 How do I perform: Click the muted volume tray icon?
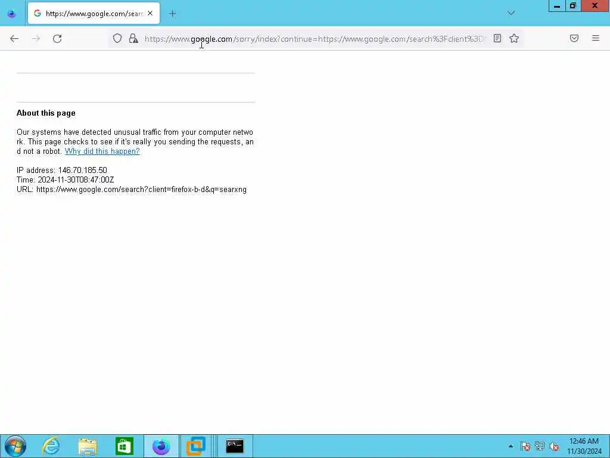554,446
